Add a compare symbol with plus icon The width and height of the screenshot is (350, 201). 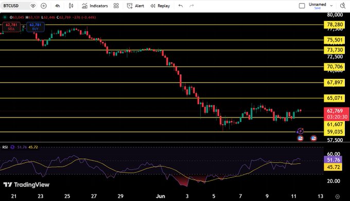click(x=44, y=6)
